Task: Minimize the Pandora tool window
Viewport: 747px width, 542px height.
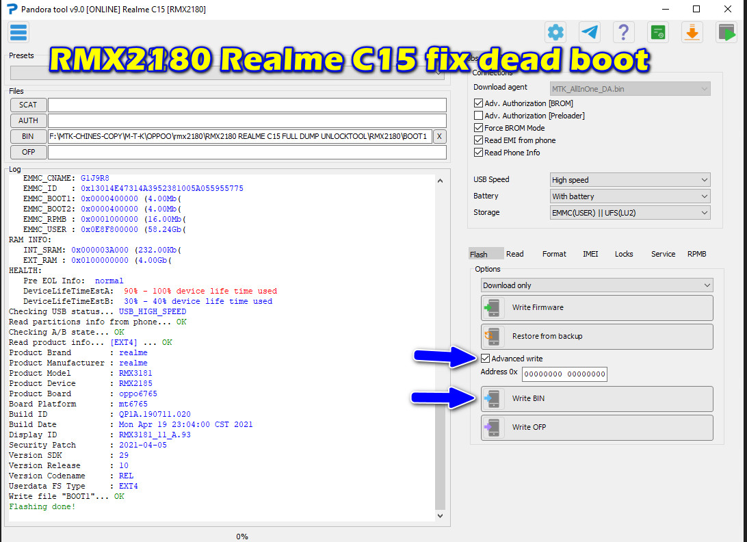Action: [666, 9]
